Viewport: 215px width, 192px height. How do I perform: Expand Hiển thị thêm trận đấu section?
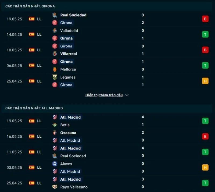[104, 95]
